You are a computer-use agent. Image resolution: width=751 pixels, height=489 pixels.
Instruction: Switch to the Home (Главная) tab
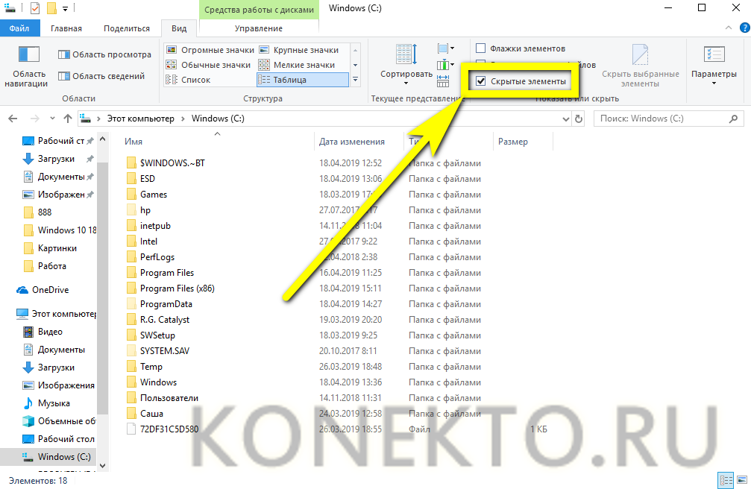click(66, 28)
